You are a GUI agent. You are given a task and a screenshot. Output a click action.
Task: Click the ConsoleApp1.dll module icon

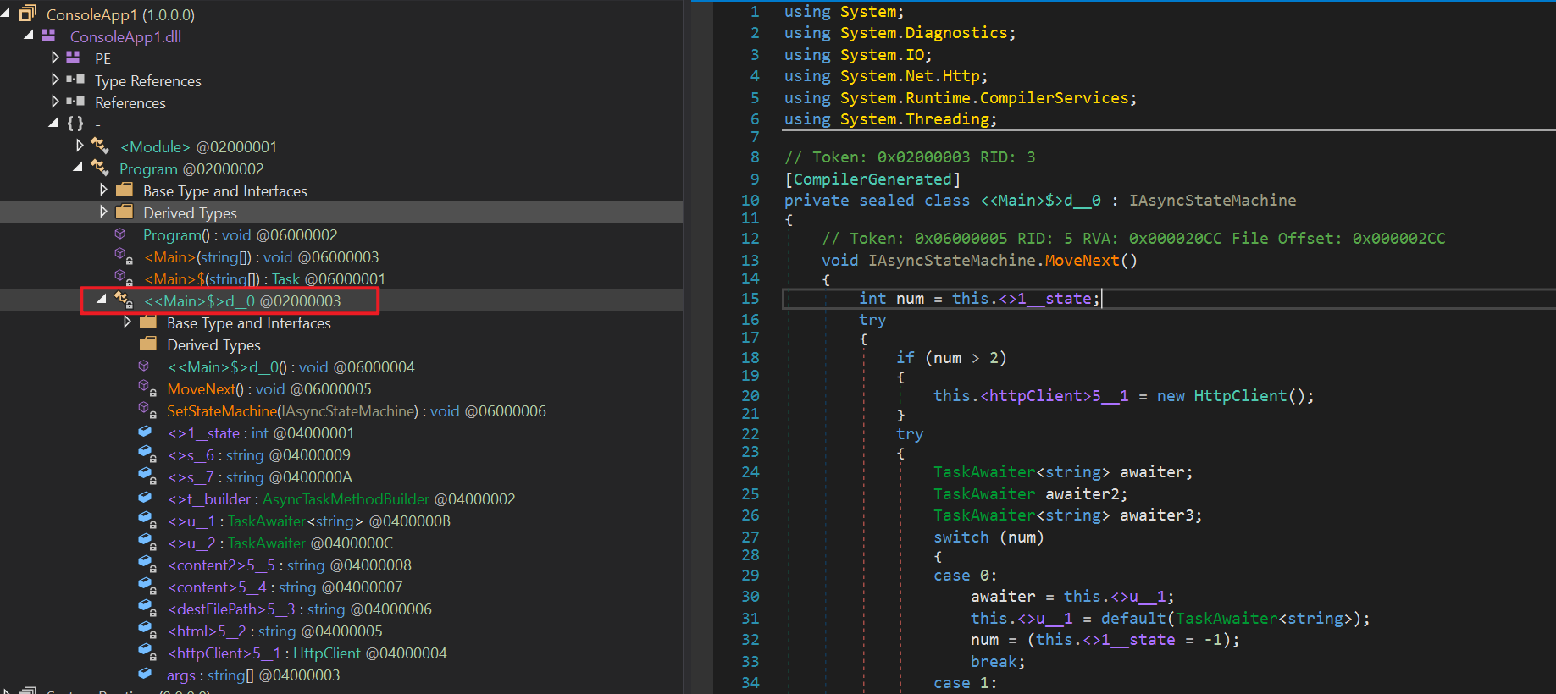point(49,36)
